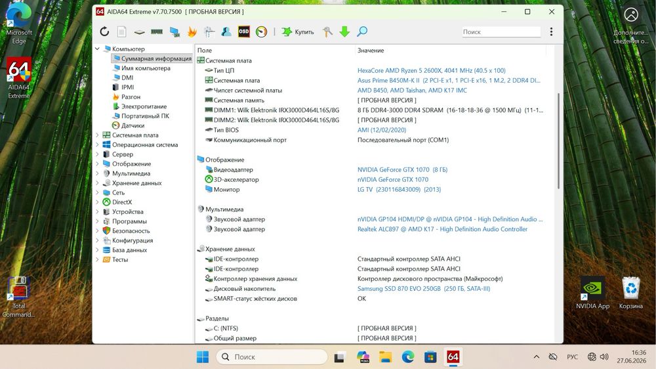Open the AMI (12/02/2020) BIOS link
Screen dimensions: 656x369
pyautogui.click(x=382, y=130)
